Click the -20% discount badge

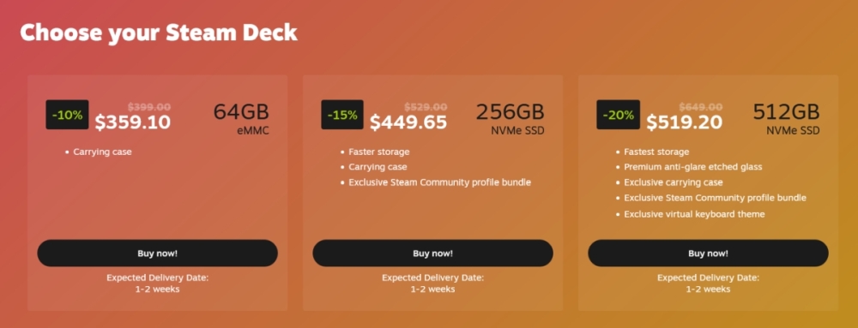618,115
